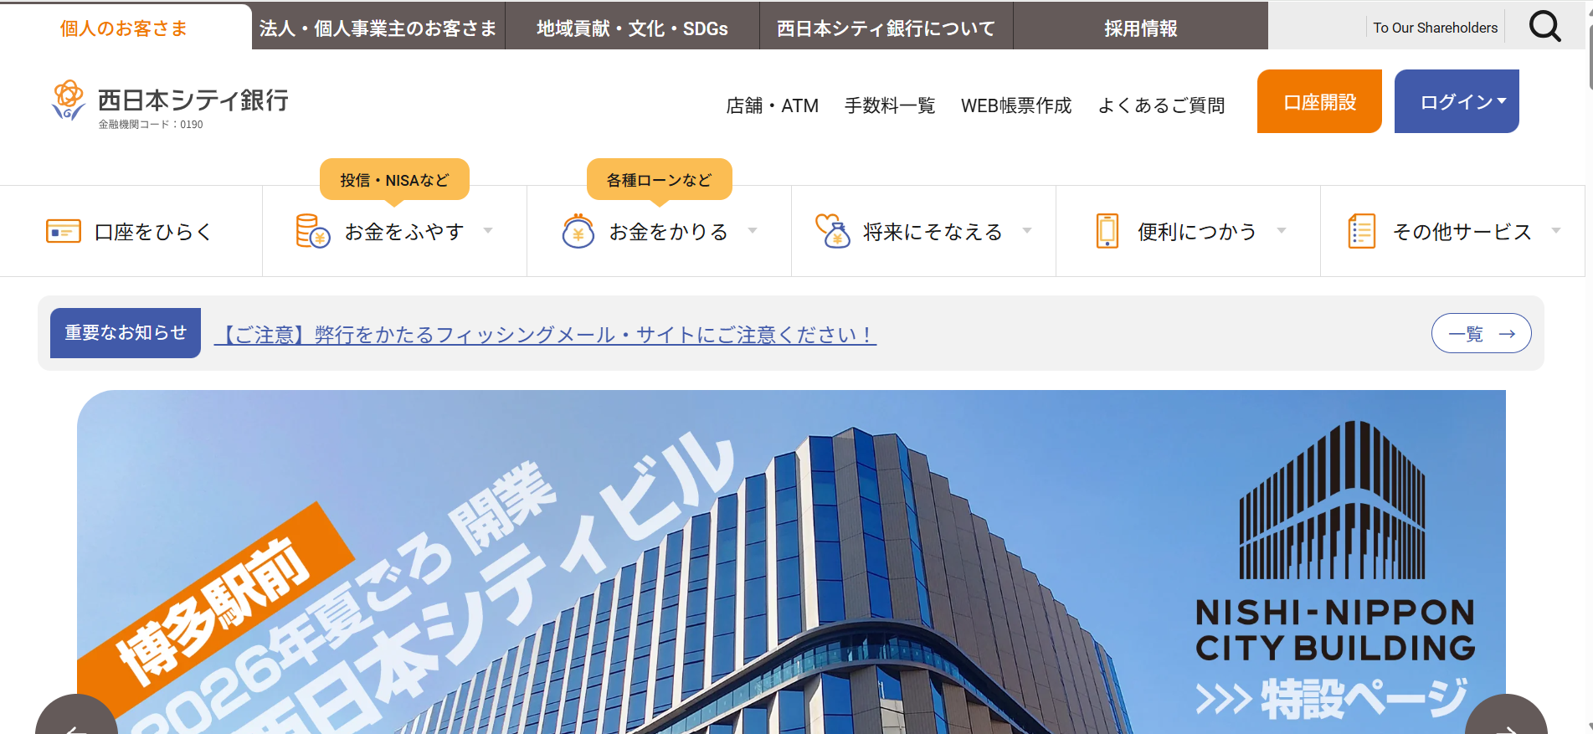Viewport: 1593px width, 734px height.
Task: Open the 将来にそなえる dropdown chevron
Action: click(1027, 231)
